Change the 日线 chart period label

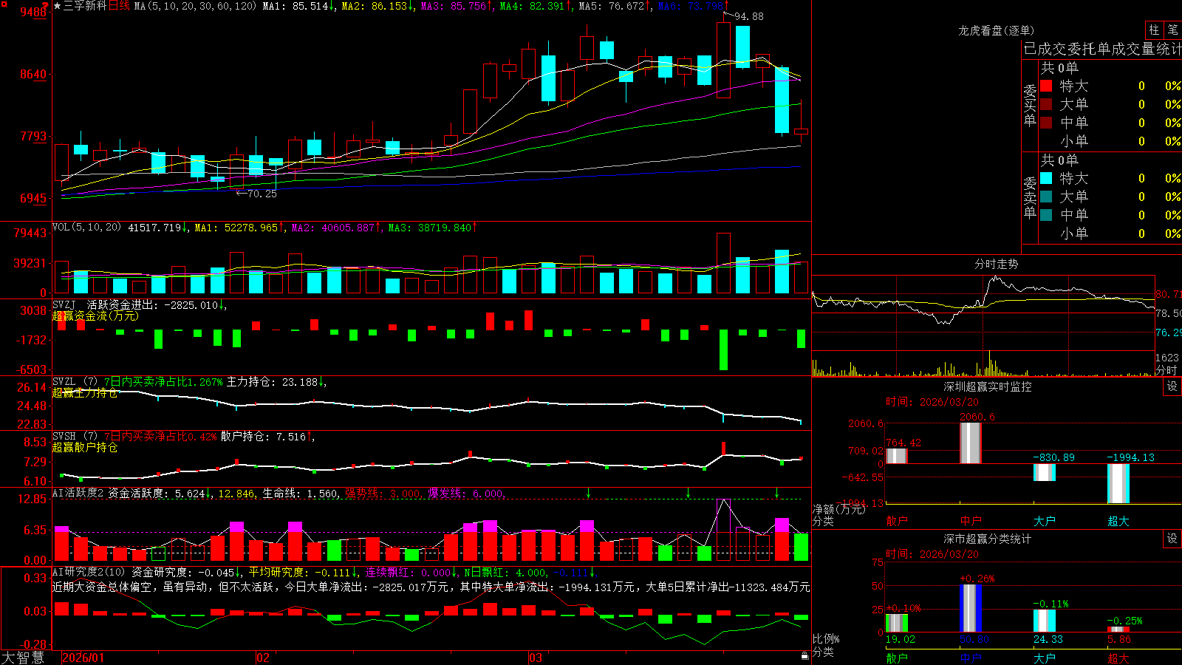point(119,6)
